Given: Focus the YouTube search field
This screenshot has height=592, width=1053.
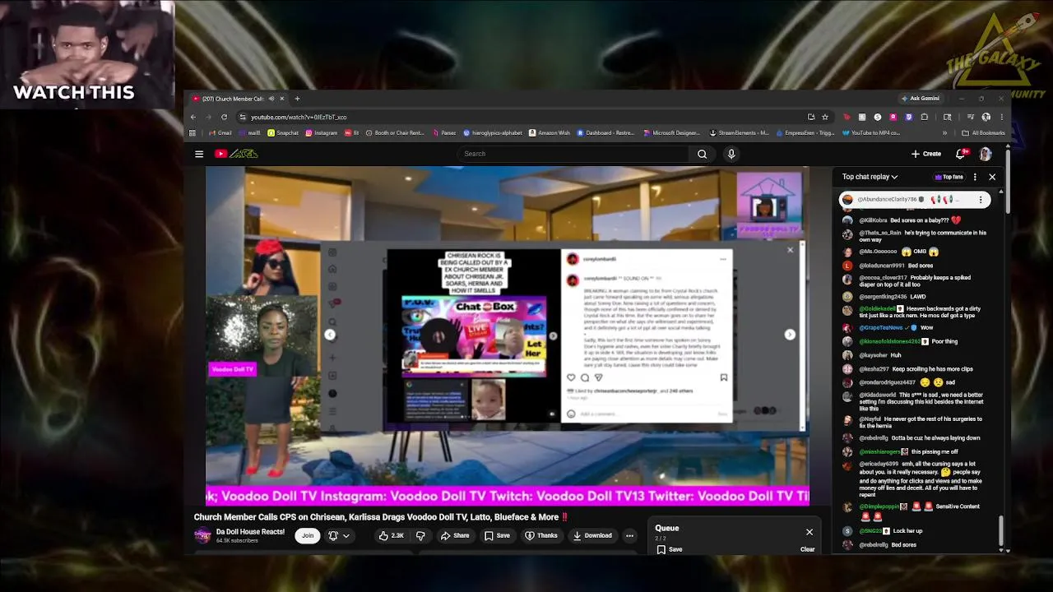Looking at the screenshot, I should point(573,154).
